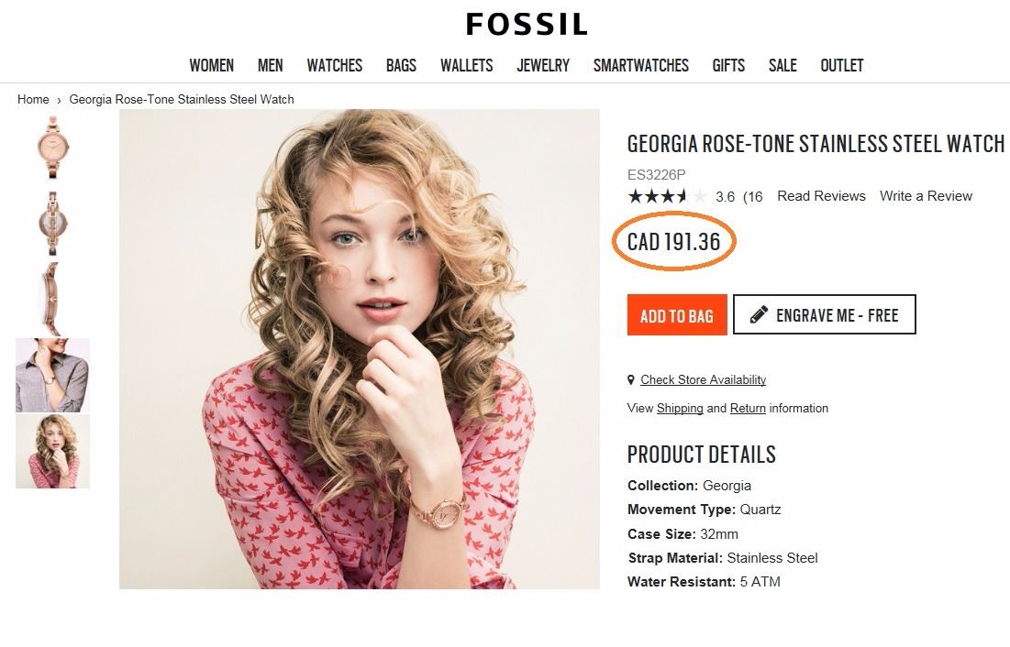
Task: Open the Outlet section
Action: click(x=841, y=65)
